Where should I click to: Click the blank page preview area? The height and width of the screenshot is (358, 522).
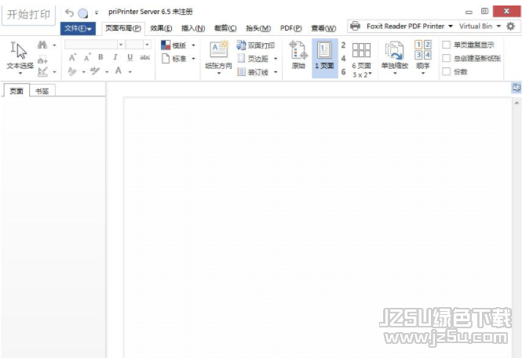[x=317, y=227]
